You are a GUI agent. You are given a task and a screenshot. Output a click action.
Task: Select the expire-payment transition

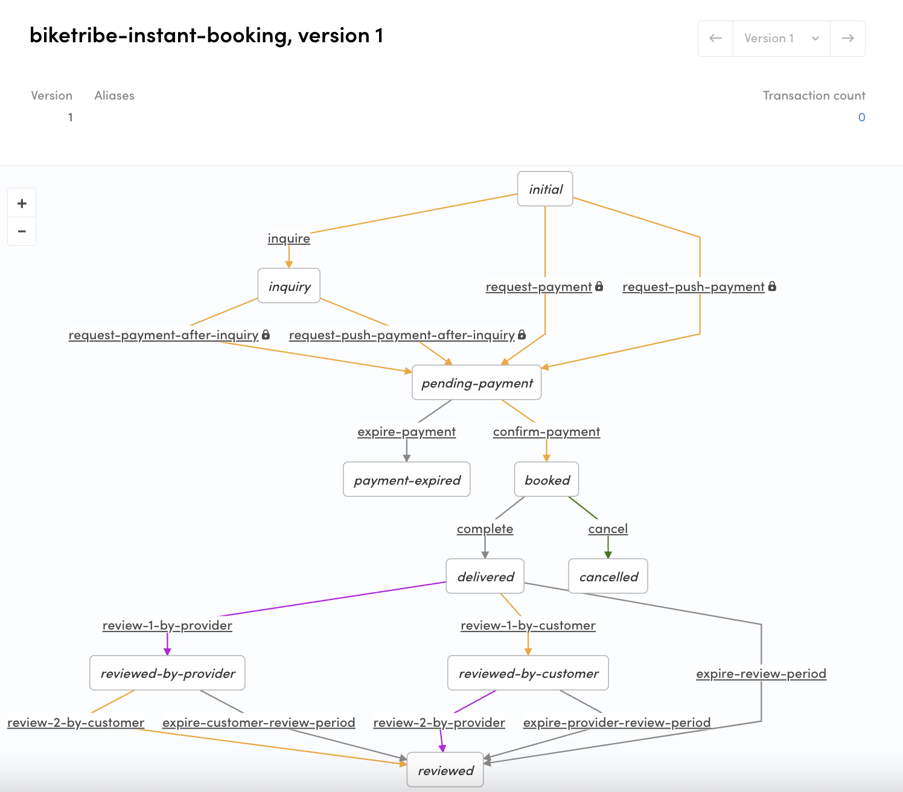406,432
